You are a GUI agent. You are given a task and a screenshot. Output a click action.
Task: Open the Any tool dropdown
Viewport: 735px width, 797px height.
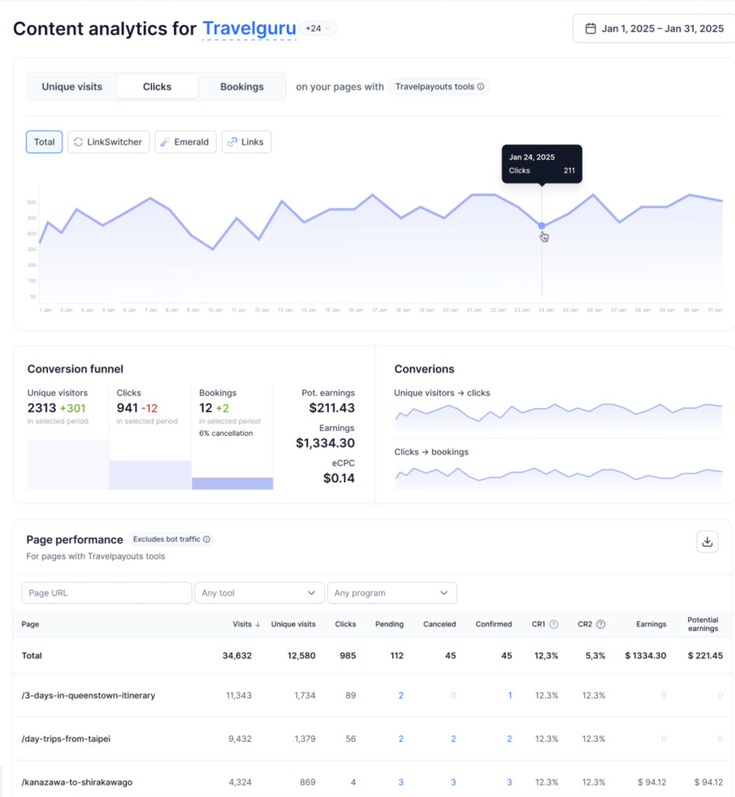click(259, 593)
